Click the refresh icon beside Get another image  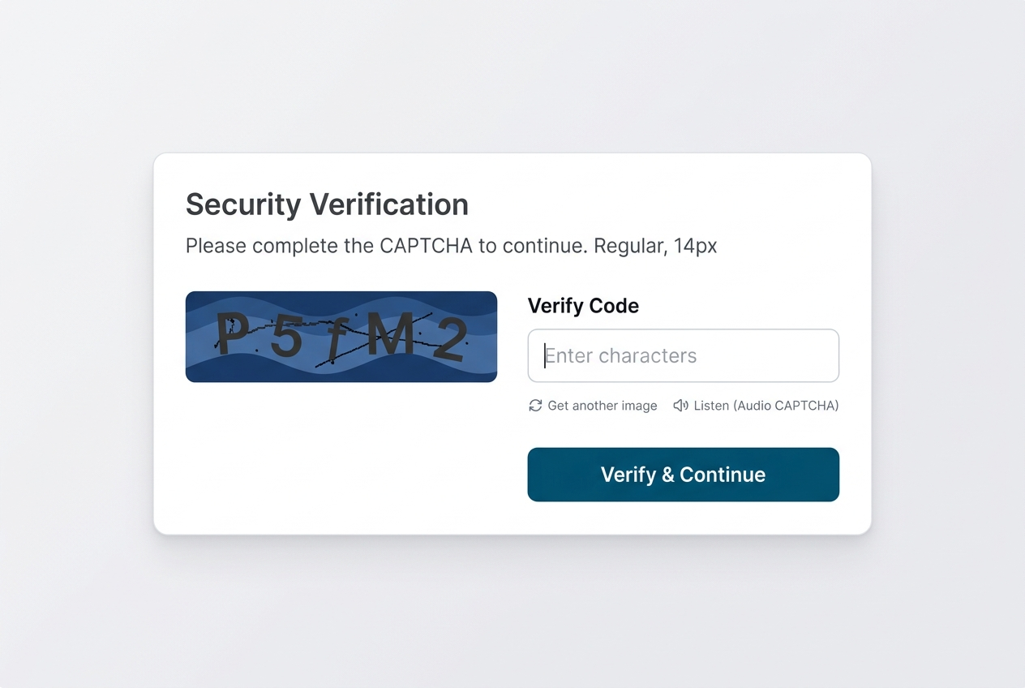[x=535, y=406]
